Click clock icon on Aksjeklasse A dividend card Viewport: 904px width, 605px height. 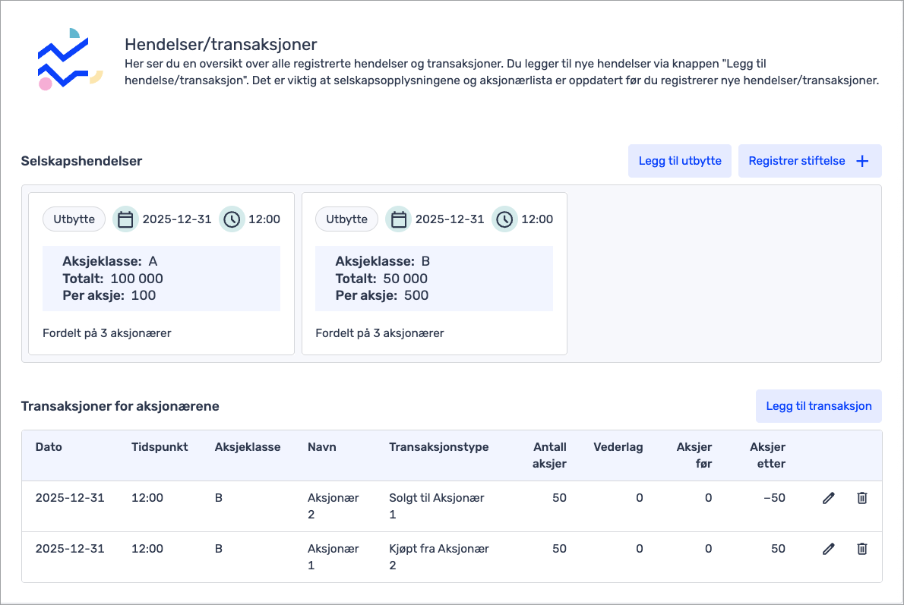(232, 219)
